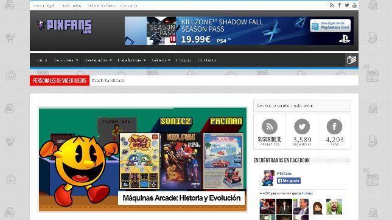Click the Season Pass image in the ad
Screen dimensions: 392x220
(161, 31)
